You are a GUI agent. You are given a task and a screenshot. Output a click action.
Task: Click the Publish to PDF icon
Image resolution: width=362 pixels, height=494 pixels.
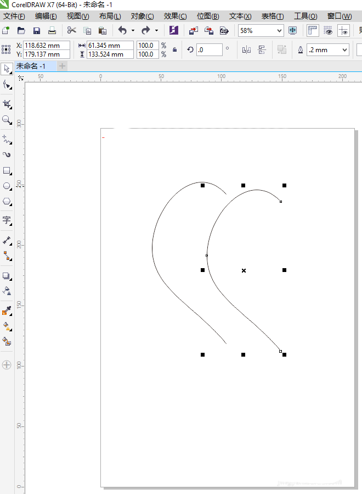[224, 31]
